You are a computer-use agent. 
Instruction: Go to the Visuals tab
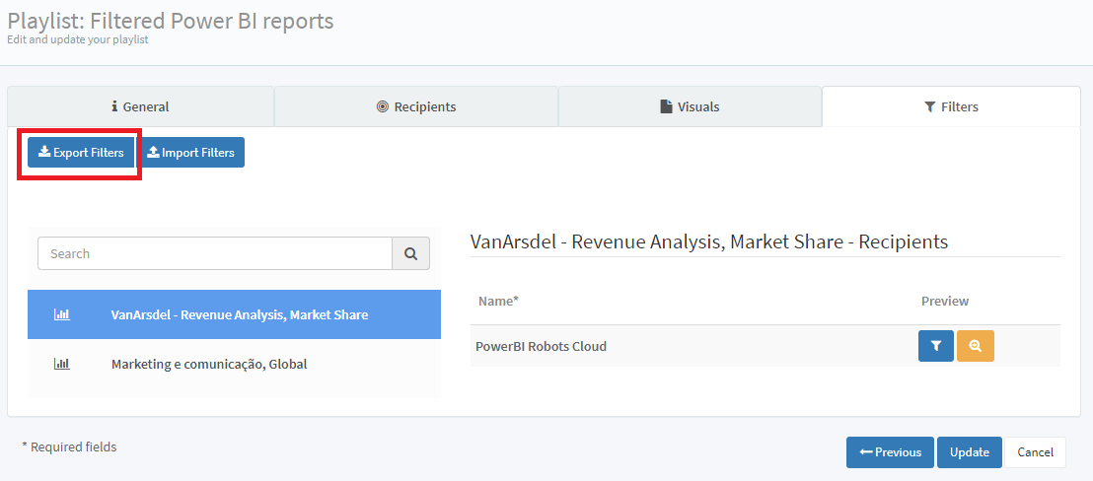point(690,106)
